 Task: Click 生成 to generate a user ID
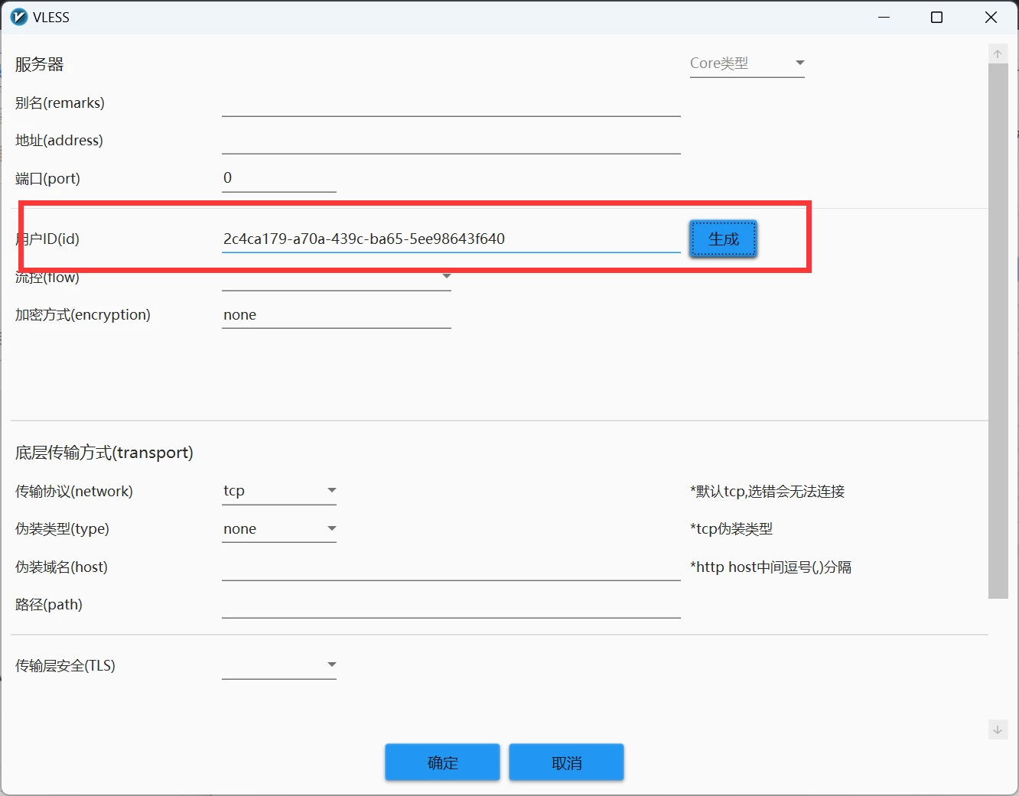[x=723, y=239]
